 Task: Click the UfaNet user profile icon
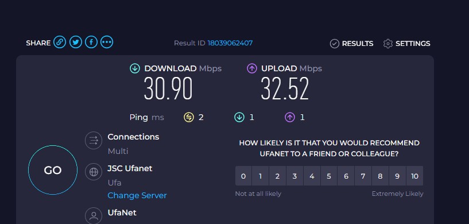(94, 215)
